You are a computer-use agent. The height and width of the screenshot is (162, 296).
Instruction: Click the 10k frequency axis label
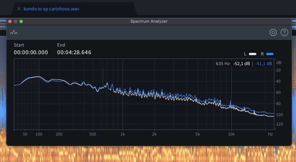(231, 134)
